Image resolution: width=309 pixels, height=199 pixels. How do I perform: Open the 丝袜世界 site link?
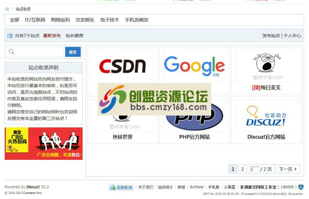click(x=122, y=137)
